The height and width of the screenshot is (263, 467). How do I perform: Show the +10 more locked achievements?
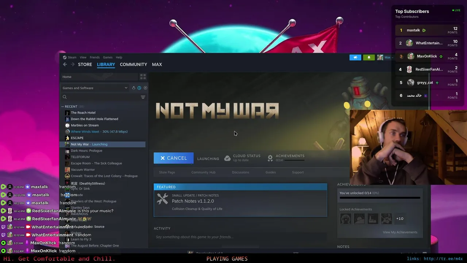[400, 219]
